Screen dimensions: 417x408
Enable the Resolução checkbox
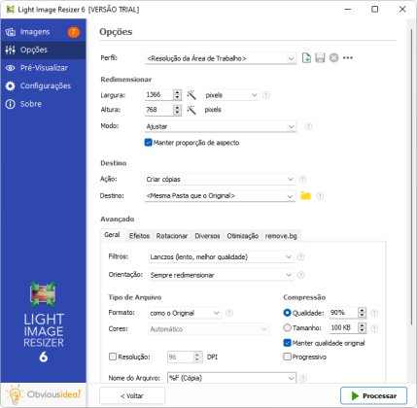click(x=113, y=357)
